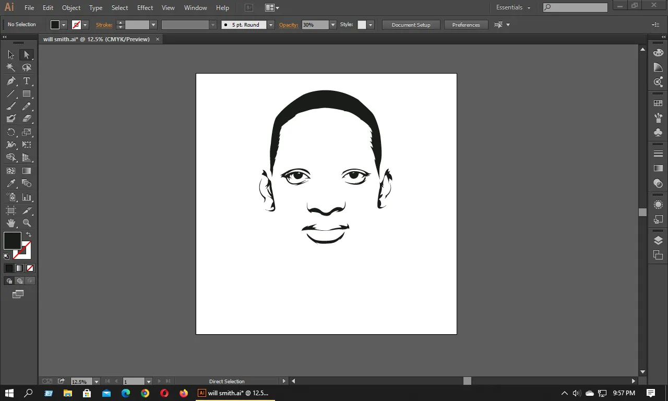Switch to Draw Normal mode
Image resolution: width=668 pixels, height=401 pixels.
(9, 281)
